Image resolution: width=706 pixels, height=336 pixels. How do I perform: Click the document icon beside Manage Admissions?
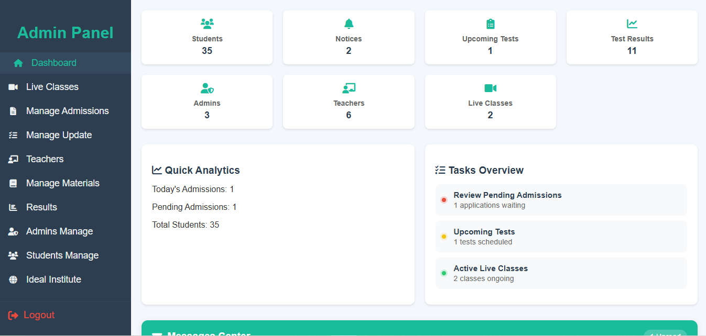coord(13,111)
